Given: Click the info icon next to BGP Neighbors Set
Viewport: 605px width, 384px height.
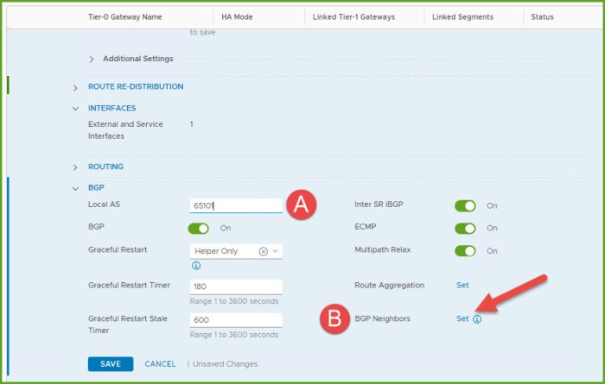Looking at the screenshot, I should 477,319.
